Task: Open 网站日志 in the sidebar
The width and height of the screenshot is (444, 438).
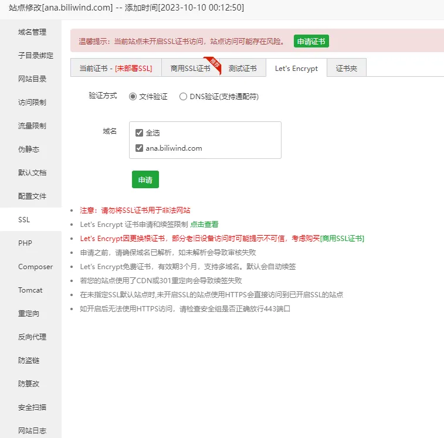Action: [32, 431]
